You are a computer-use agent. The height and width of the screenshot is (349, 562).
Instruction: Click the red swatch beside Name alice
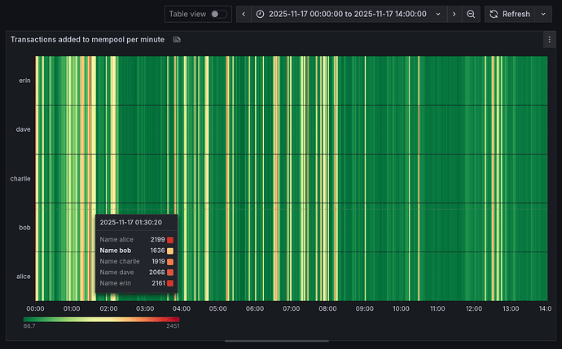tap(170, 240)
